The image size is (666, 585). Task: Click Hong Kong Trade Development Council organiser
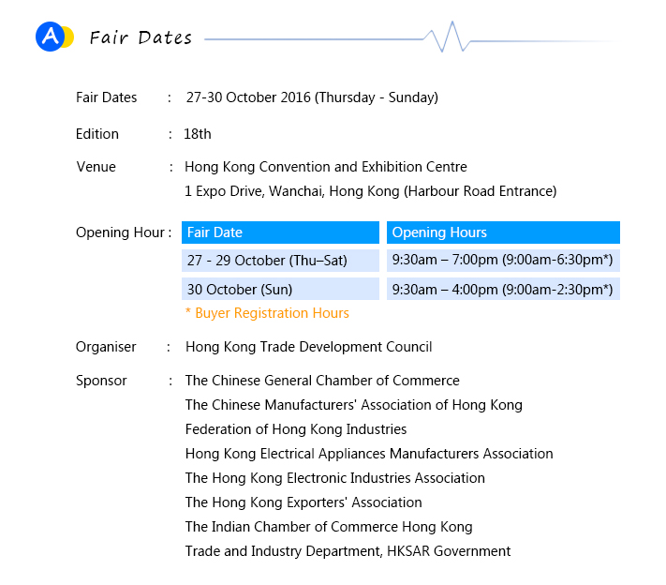[x=308, y=347]
